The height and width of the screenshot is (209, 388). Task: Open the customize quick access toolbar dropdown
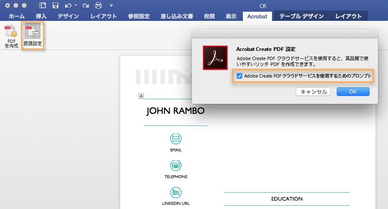[111, 5]
